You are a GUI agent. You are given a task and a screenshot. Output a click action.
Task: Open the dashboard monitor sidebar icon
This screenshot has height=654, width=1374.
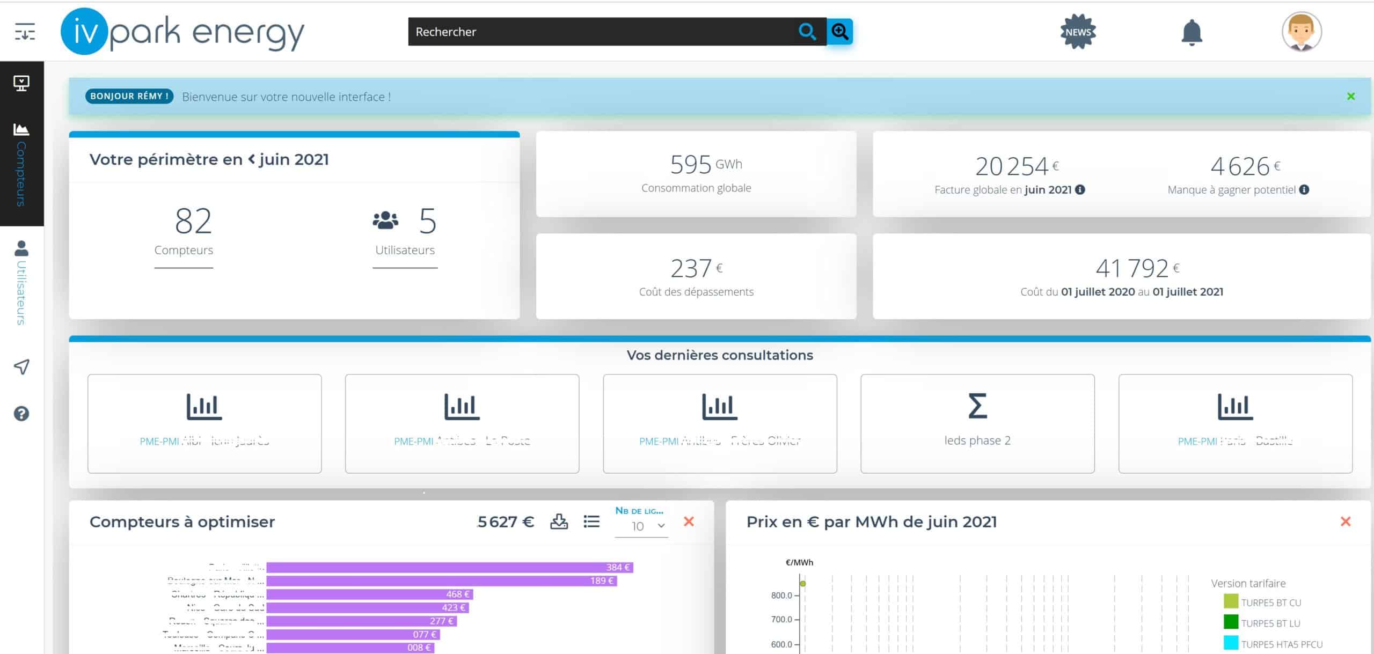pos(21,83)
